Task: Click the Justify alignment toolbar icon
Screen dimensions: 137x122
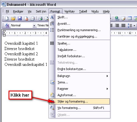Action: coord(123,25)
